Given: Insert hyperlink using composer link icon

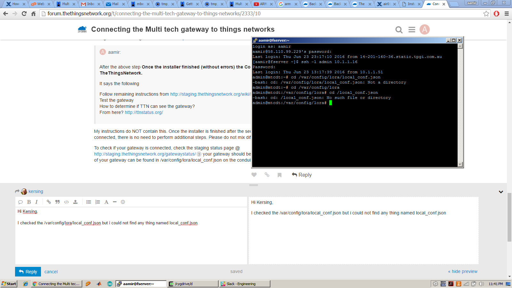Looking at the screenshot, I should pyautogui.click(x=49, y=202).
